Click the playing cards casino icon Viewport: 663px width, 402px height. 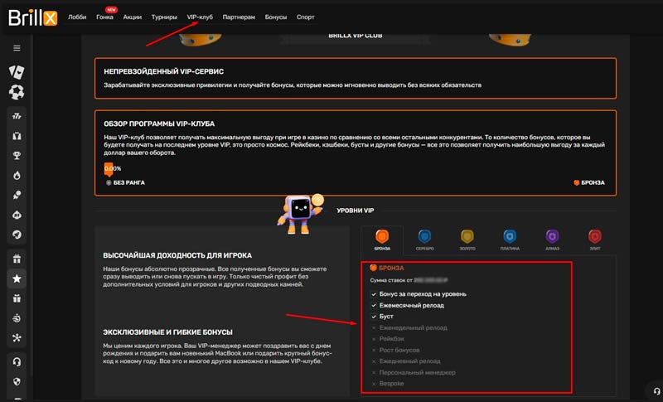pyautogui.click(x=17, y=71)
